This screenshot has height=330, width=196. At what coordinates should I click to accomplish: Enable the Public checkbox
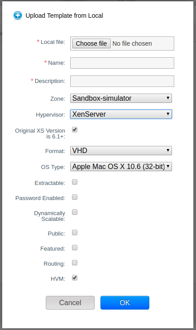coord(75,232)
